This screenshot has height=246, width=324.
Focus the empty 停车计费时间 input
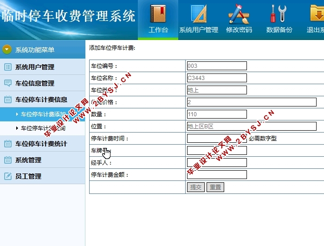point(217,138)
